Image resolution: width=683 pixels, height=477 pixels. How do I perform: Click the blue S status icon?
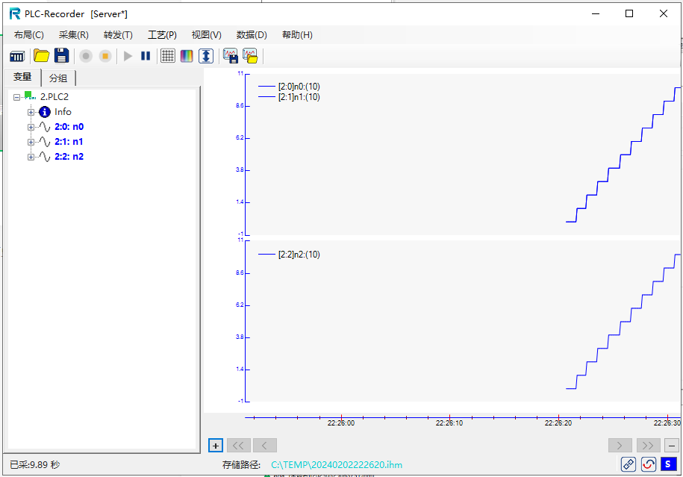pyautogui.click(x=668, y=464)
